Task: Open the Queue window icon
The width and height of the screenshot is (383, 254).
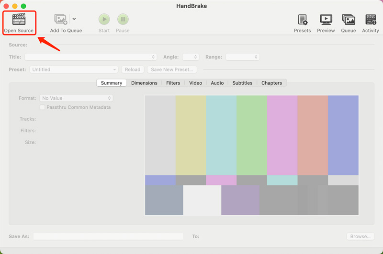Action: click(x=348, y=20)
